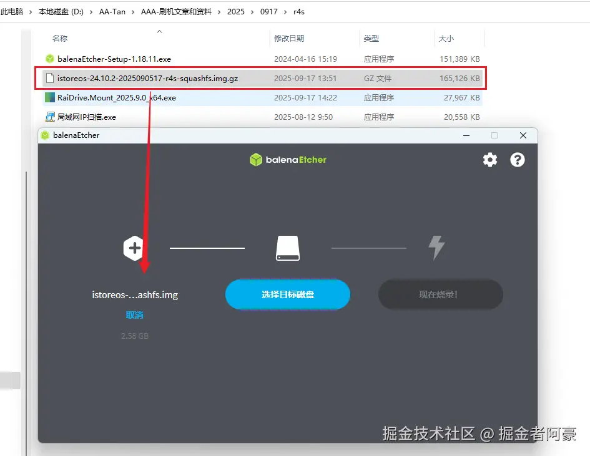Sort by 类型 column header
Viewport: 590px width, 456px height.
[371, 38]
